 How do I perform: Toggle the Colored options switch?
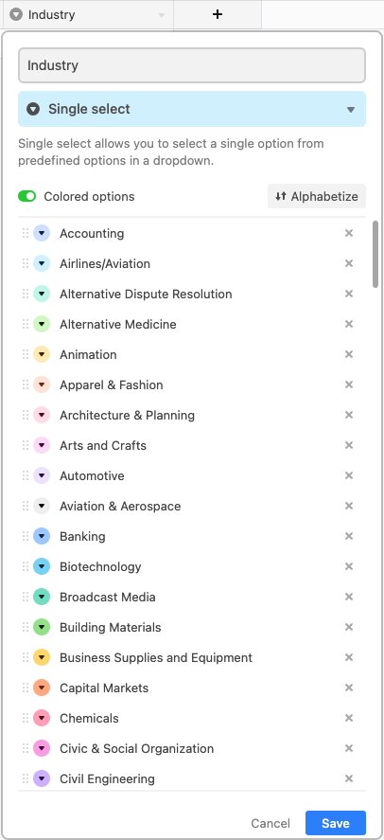26,197
